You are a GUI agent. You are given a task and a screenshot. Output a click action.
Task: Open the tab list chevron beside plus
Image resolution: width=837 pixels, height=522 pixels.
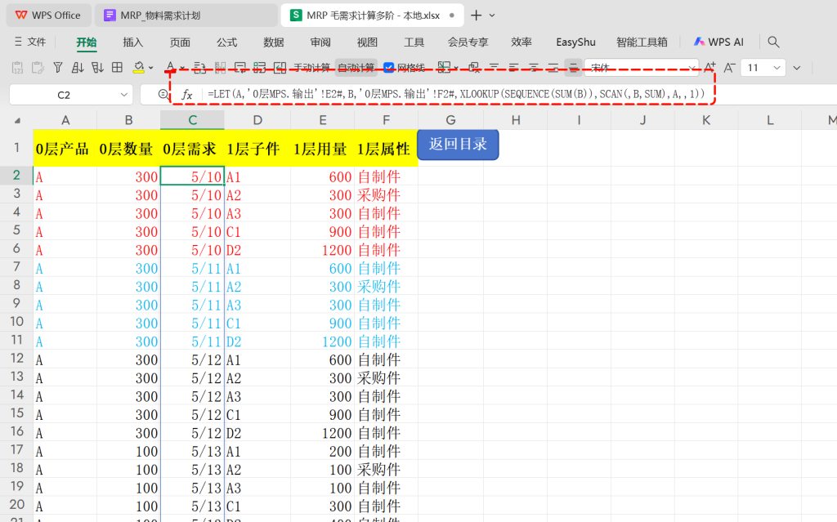coord(492,16)
